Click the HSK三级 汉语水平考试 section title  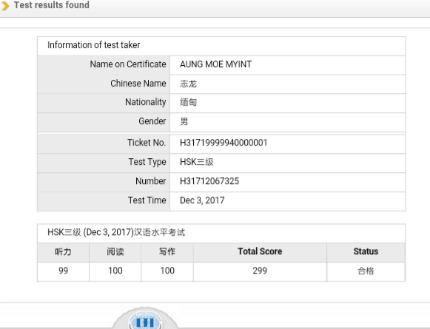point(116,232)
